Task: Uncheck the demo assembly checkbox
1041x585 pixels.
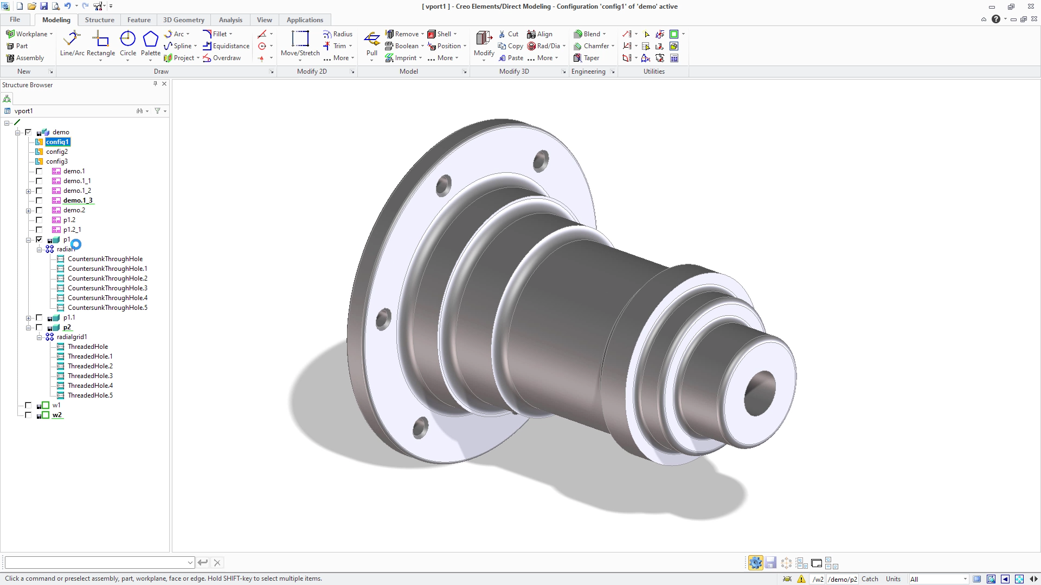Action: (x=28, y=132)
